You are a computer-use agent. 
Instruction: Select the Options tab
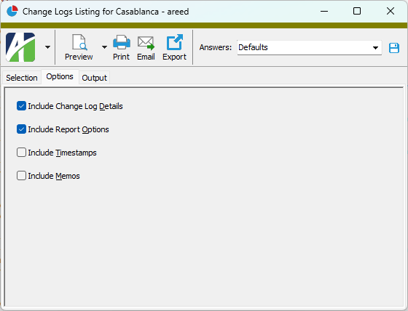tap(60, 76)
